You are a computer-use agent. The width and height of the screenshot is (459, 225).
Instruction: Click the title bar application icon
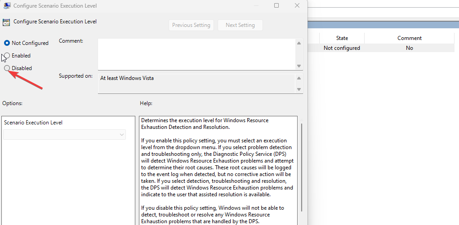click(7, 5)
